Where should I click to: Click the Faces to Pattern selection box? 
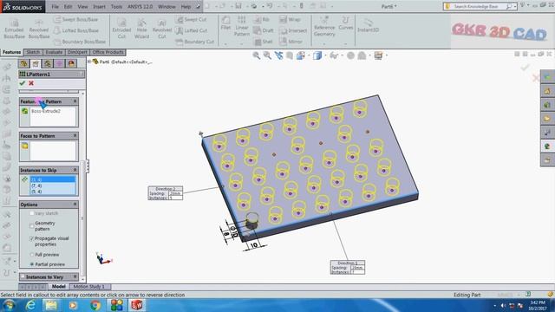click(53, 151)
